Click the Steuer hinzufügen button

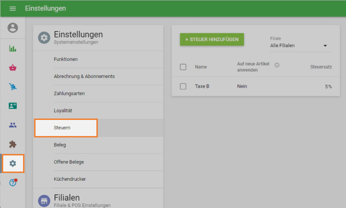(212, 40)
